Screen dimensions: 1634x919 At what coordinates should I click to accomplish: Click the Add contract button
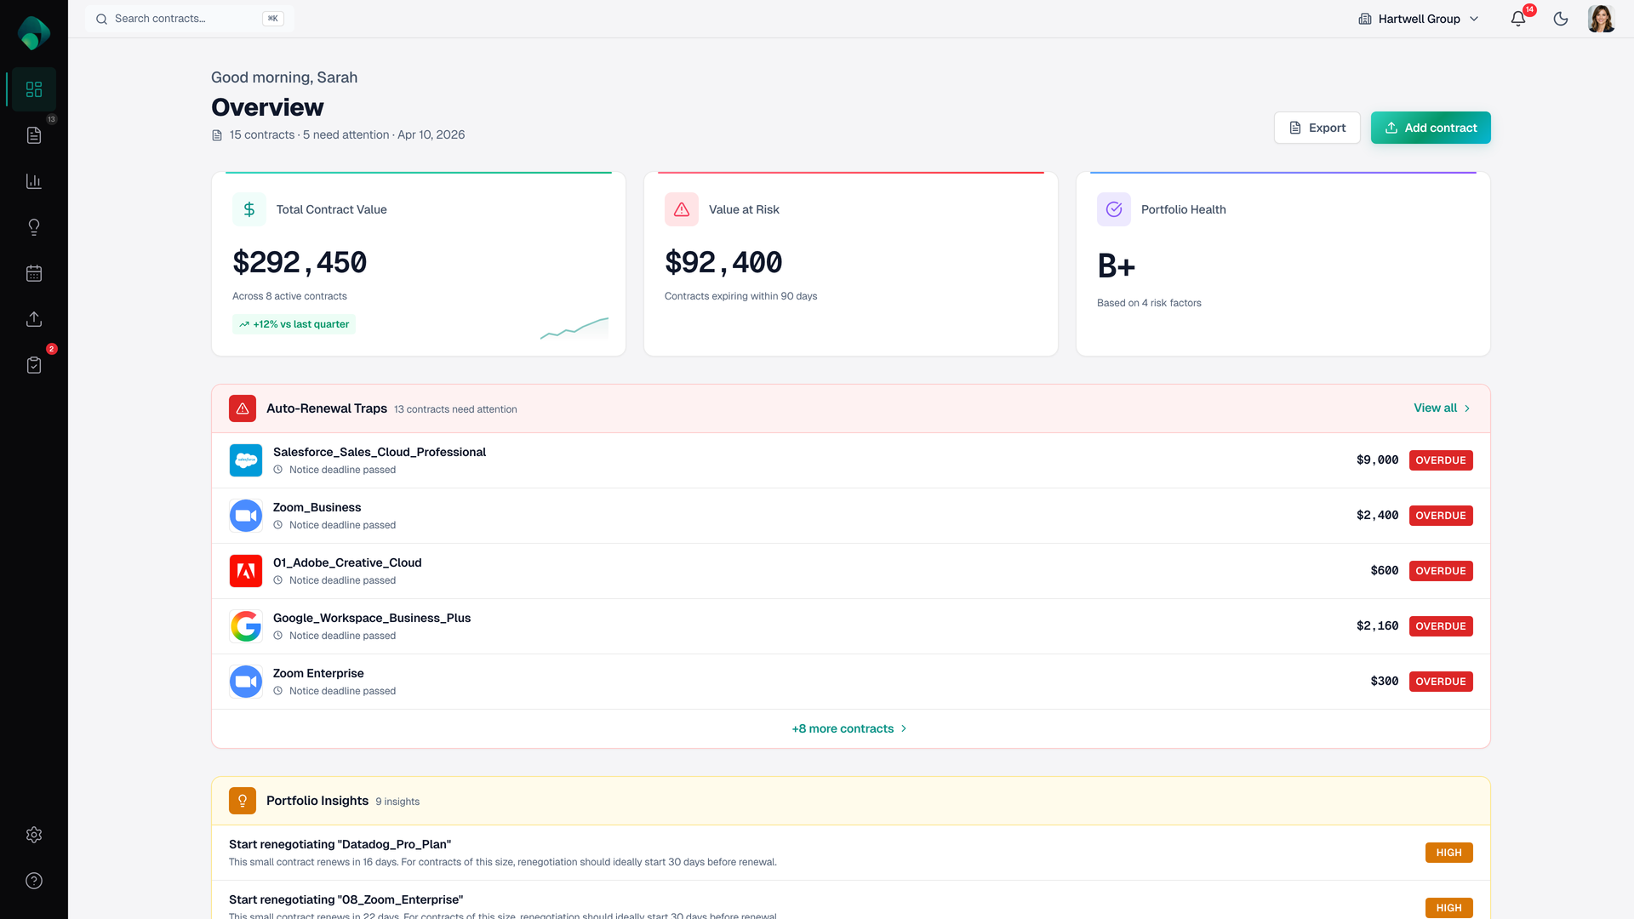click(1431, 128)
